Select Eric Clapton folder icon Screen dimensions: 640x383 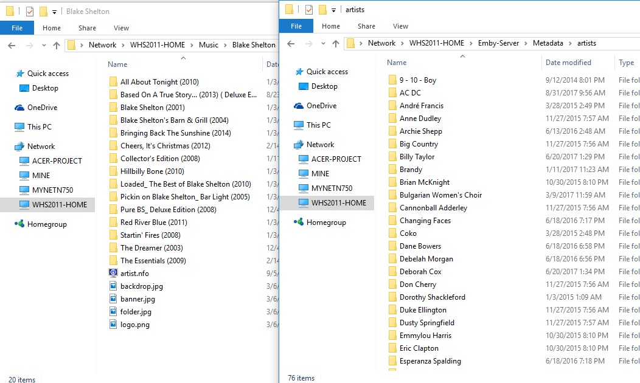[392, 348]
